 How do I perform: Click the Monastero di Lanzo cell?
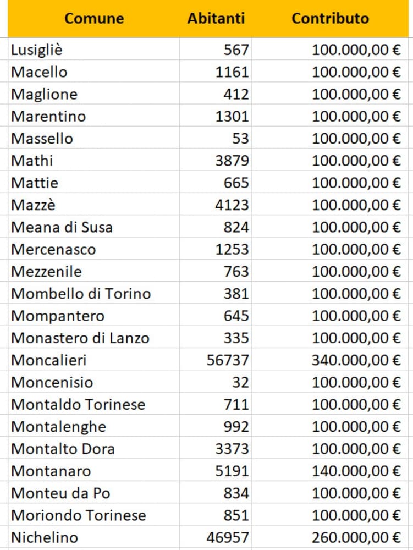click(x=80, y=338)
